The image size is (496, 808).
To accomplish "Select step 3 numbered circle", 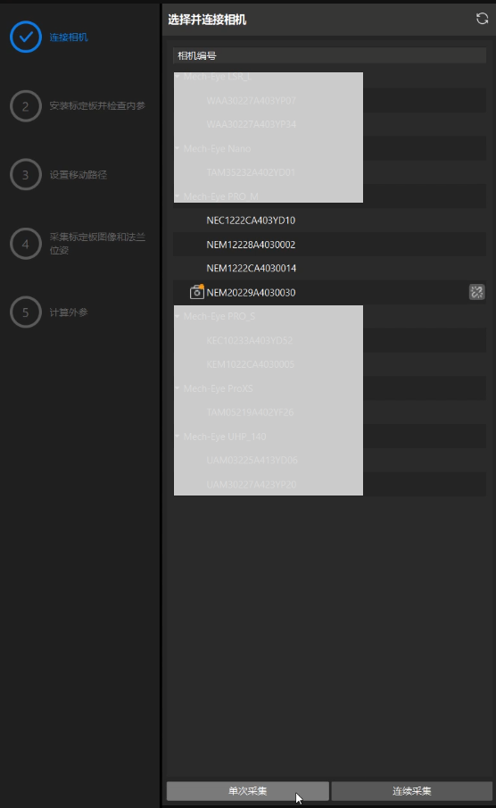I will click(x=26, y=175).
